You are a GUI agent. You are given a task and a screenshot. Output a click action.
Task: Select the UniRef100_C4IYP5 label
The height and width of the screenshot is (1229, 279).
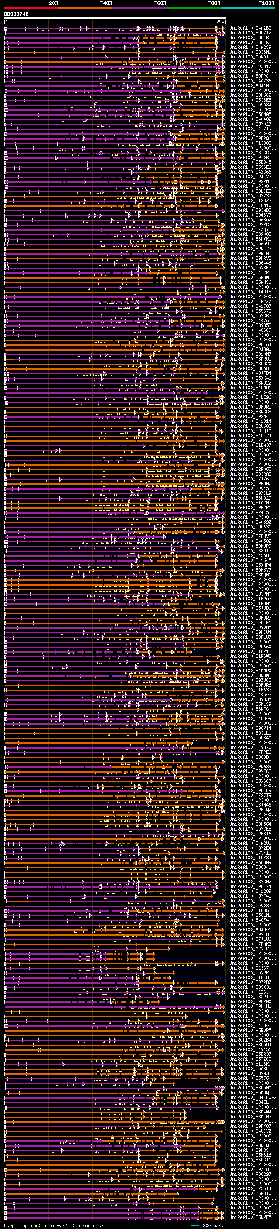click(x=250, y=273)
